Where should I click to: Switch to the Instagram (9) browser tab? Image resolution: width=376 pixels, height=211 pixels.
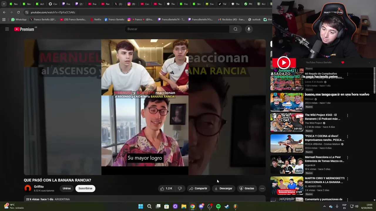pyautogui.click(x=131, y=4)
